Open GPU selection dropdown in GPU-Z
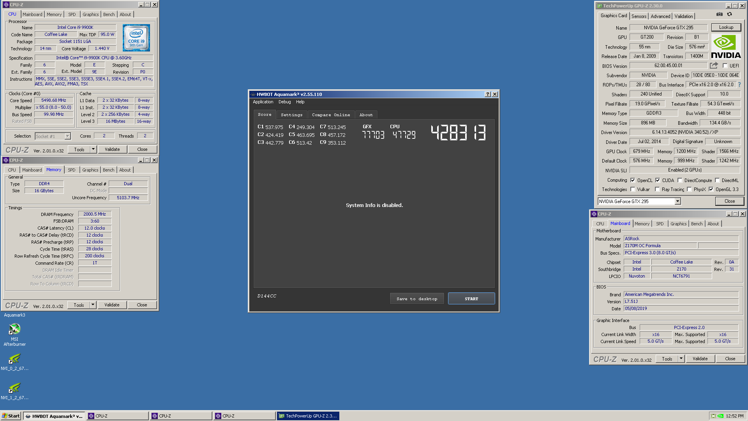The height and width of the screenshot is (421, 748). [x=678, y=202]
